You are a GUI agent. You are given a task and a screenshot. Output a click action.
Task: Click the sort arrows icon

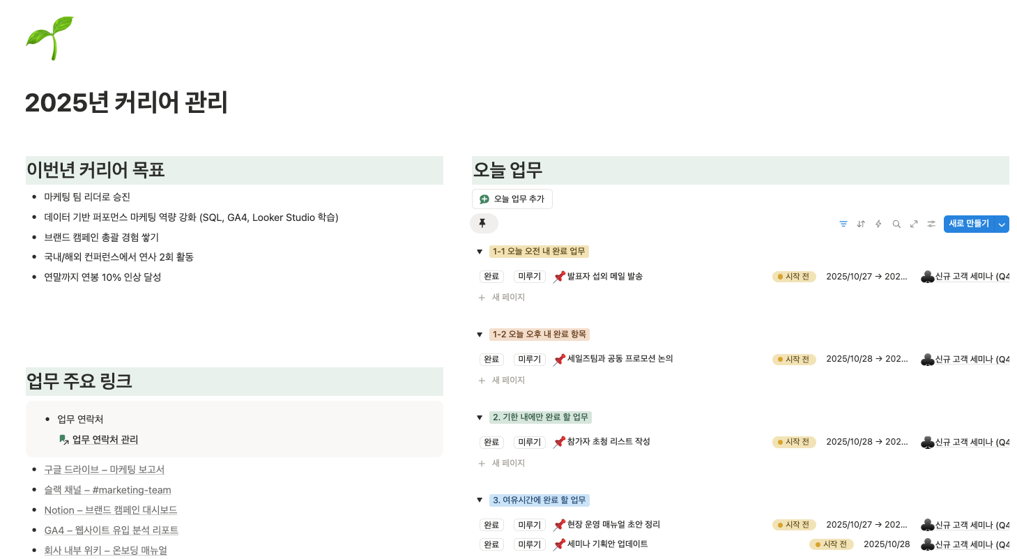click(x=861, y=224)
